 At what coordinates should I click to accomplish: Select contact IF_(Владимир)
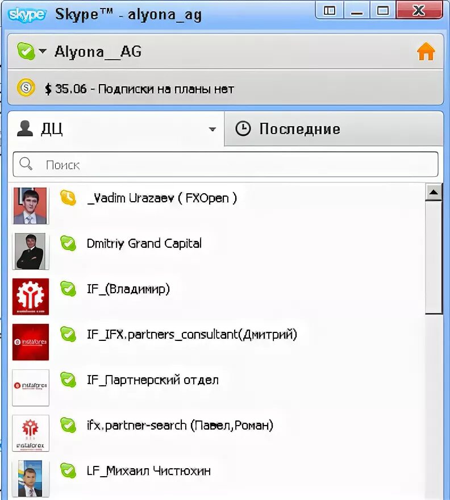(217, 297)
